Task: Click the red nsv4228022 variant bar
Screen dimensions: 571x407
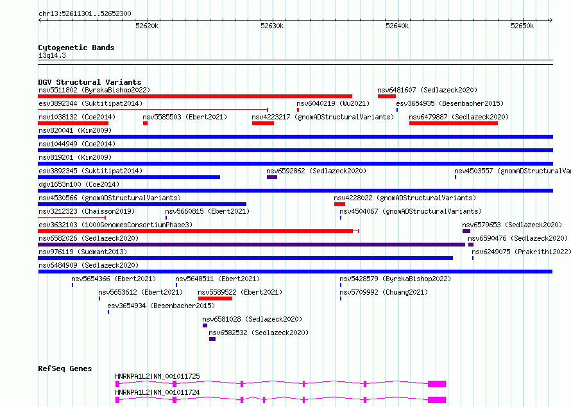Action: pos(339,204)
